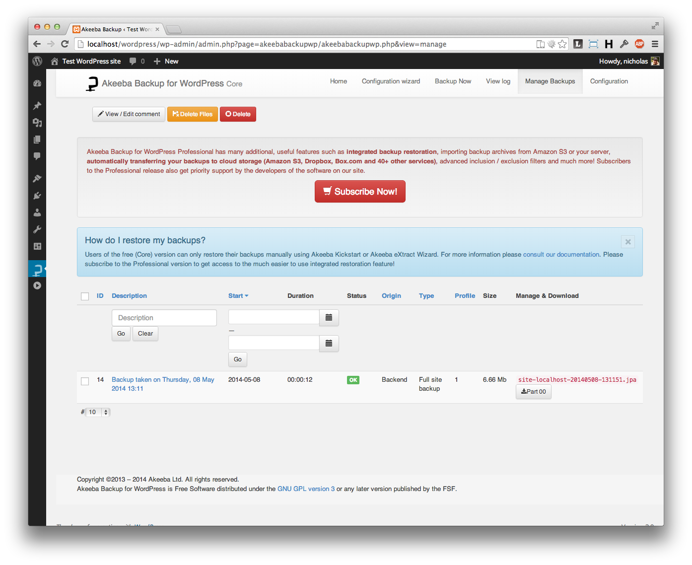Image resolution: width=692 pixels, height=565 pixels.
Task: Sort backups by the Start column
Action: [x=238, y=296]
